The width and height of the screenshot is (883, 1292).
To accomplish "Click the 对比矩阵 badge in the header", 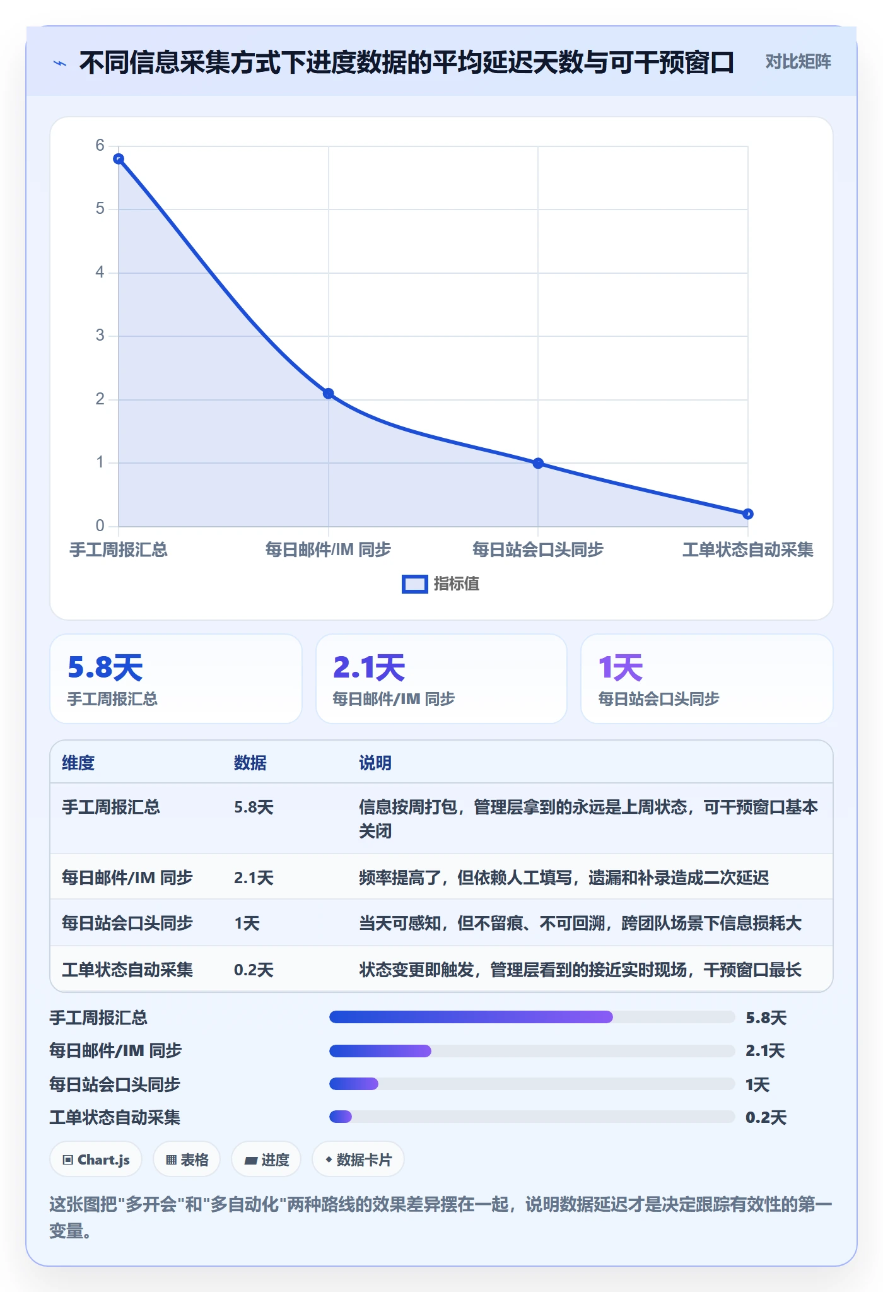I will [798, 62].
